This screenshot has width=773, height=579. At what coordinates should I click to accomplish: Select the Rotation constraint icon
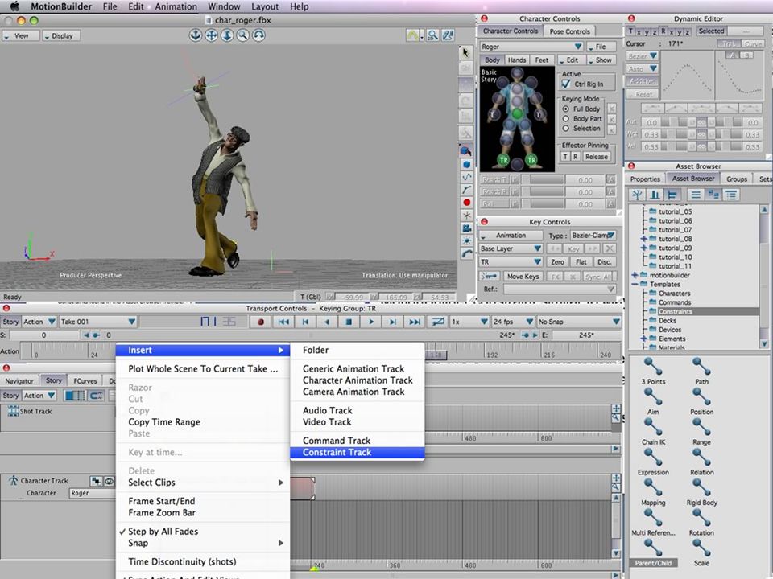(701, 518)
